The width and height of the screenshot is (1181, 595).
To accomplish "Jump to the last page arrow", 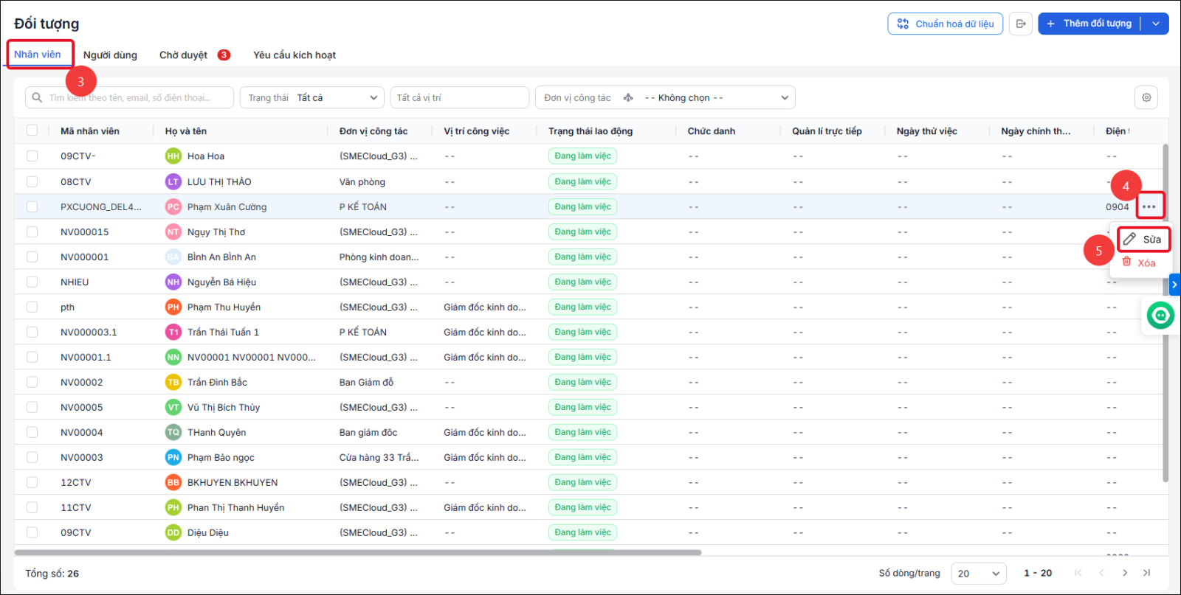I will point(1147,573).
